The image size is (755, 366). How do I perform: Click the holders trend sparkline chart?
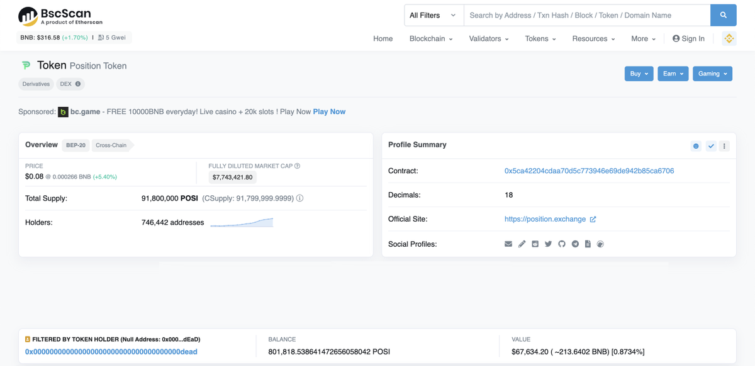coord(242,222)
